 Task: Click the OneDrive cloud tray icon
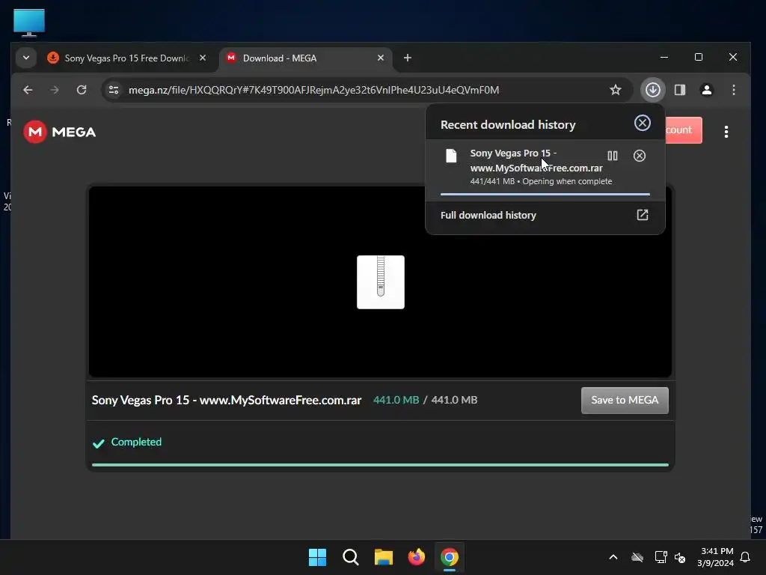(637, 557)
